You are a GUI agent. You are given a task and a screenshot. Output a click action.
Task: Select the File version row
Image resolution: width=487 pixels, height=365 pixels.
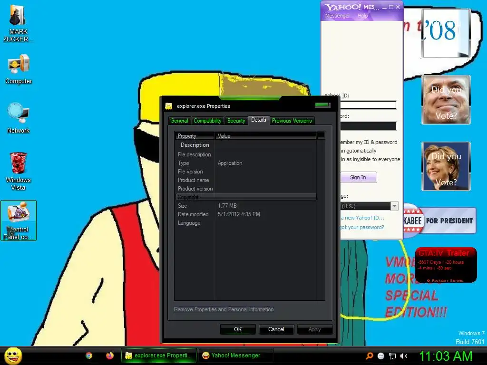[x=246, y=172]
